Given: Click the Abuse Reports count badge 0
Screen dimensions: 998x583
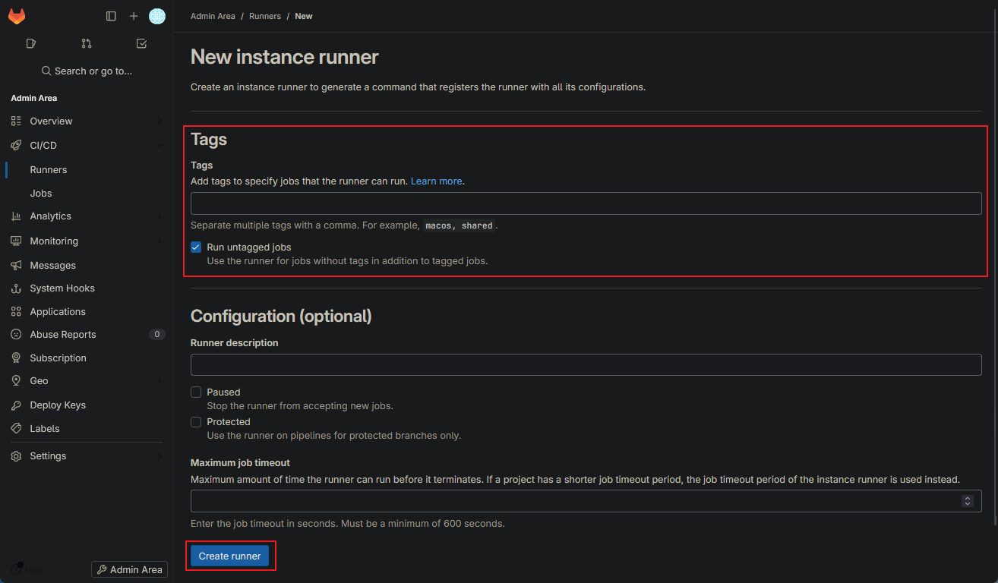Looking at the screenshot, I should [x=157, y=335].
